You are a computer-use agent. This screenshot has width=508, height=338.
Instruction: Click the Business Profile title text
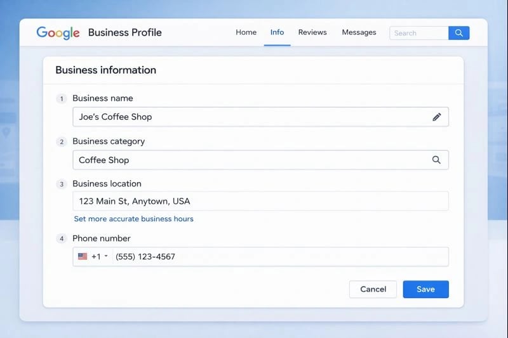pos(124,33)
